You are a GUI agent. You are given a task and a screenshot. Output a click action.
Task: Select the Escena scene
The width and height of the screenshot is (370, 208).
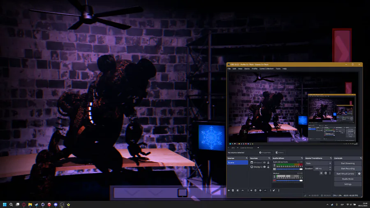[237, 162]
